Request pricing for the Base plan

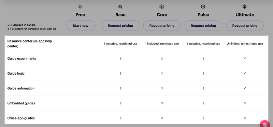[x=120, y=26]
